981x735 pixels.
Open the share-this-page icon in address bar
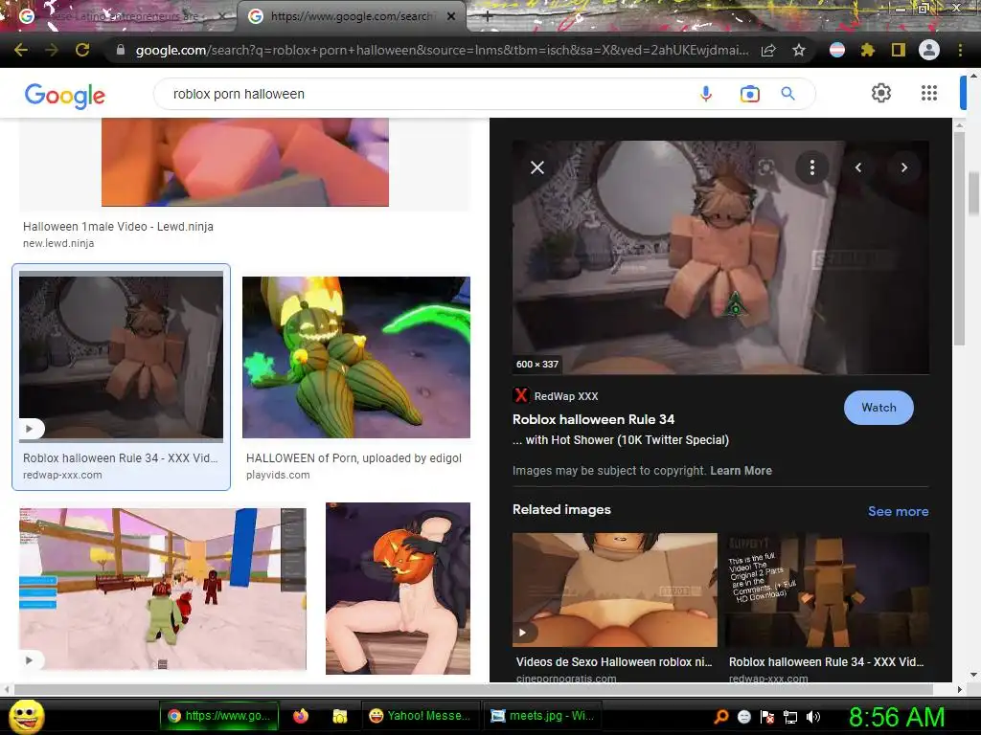[768, 50]
